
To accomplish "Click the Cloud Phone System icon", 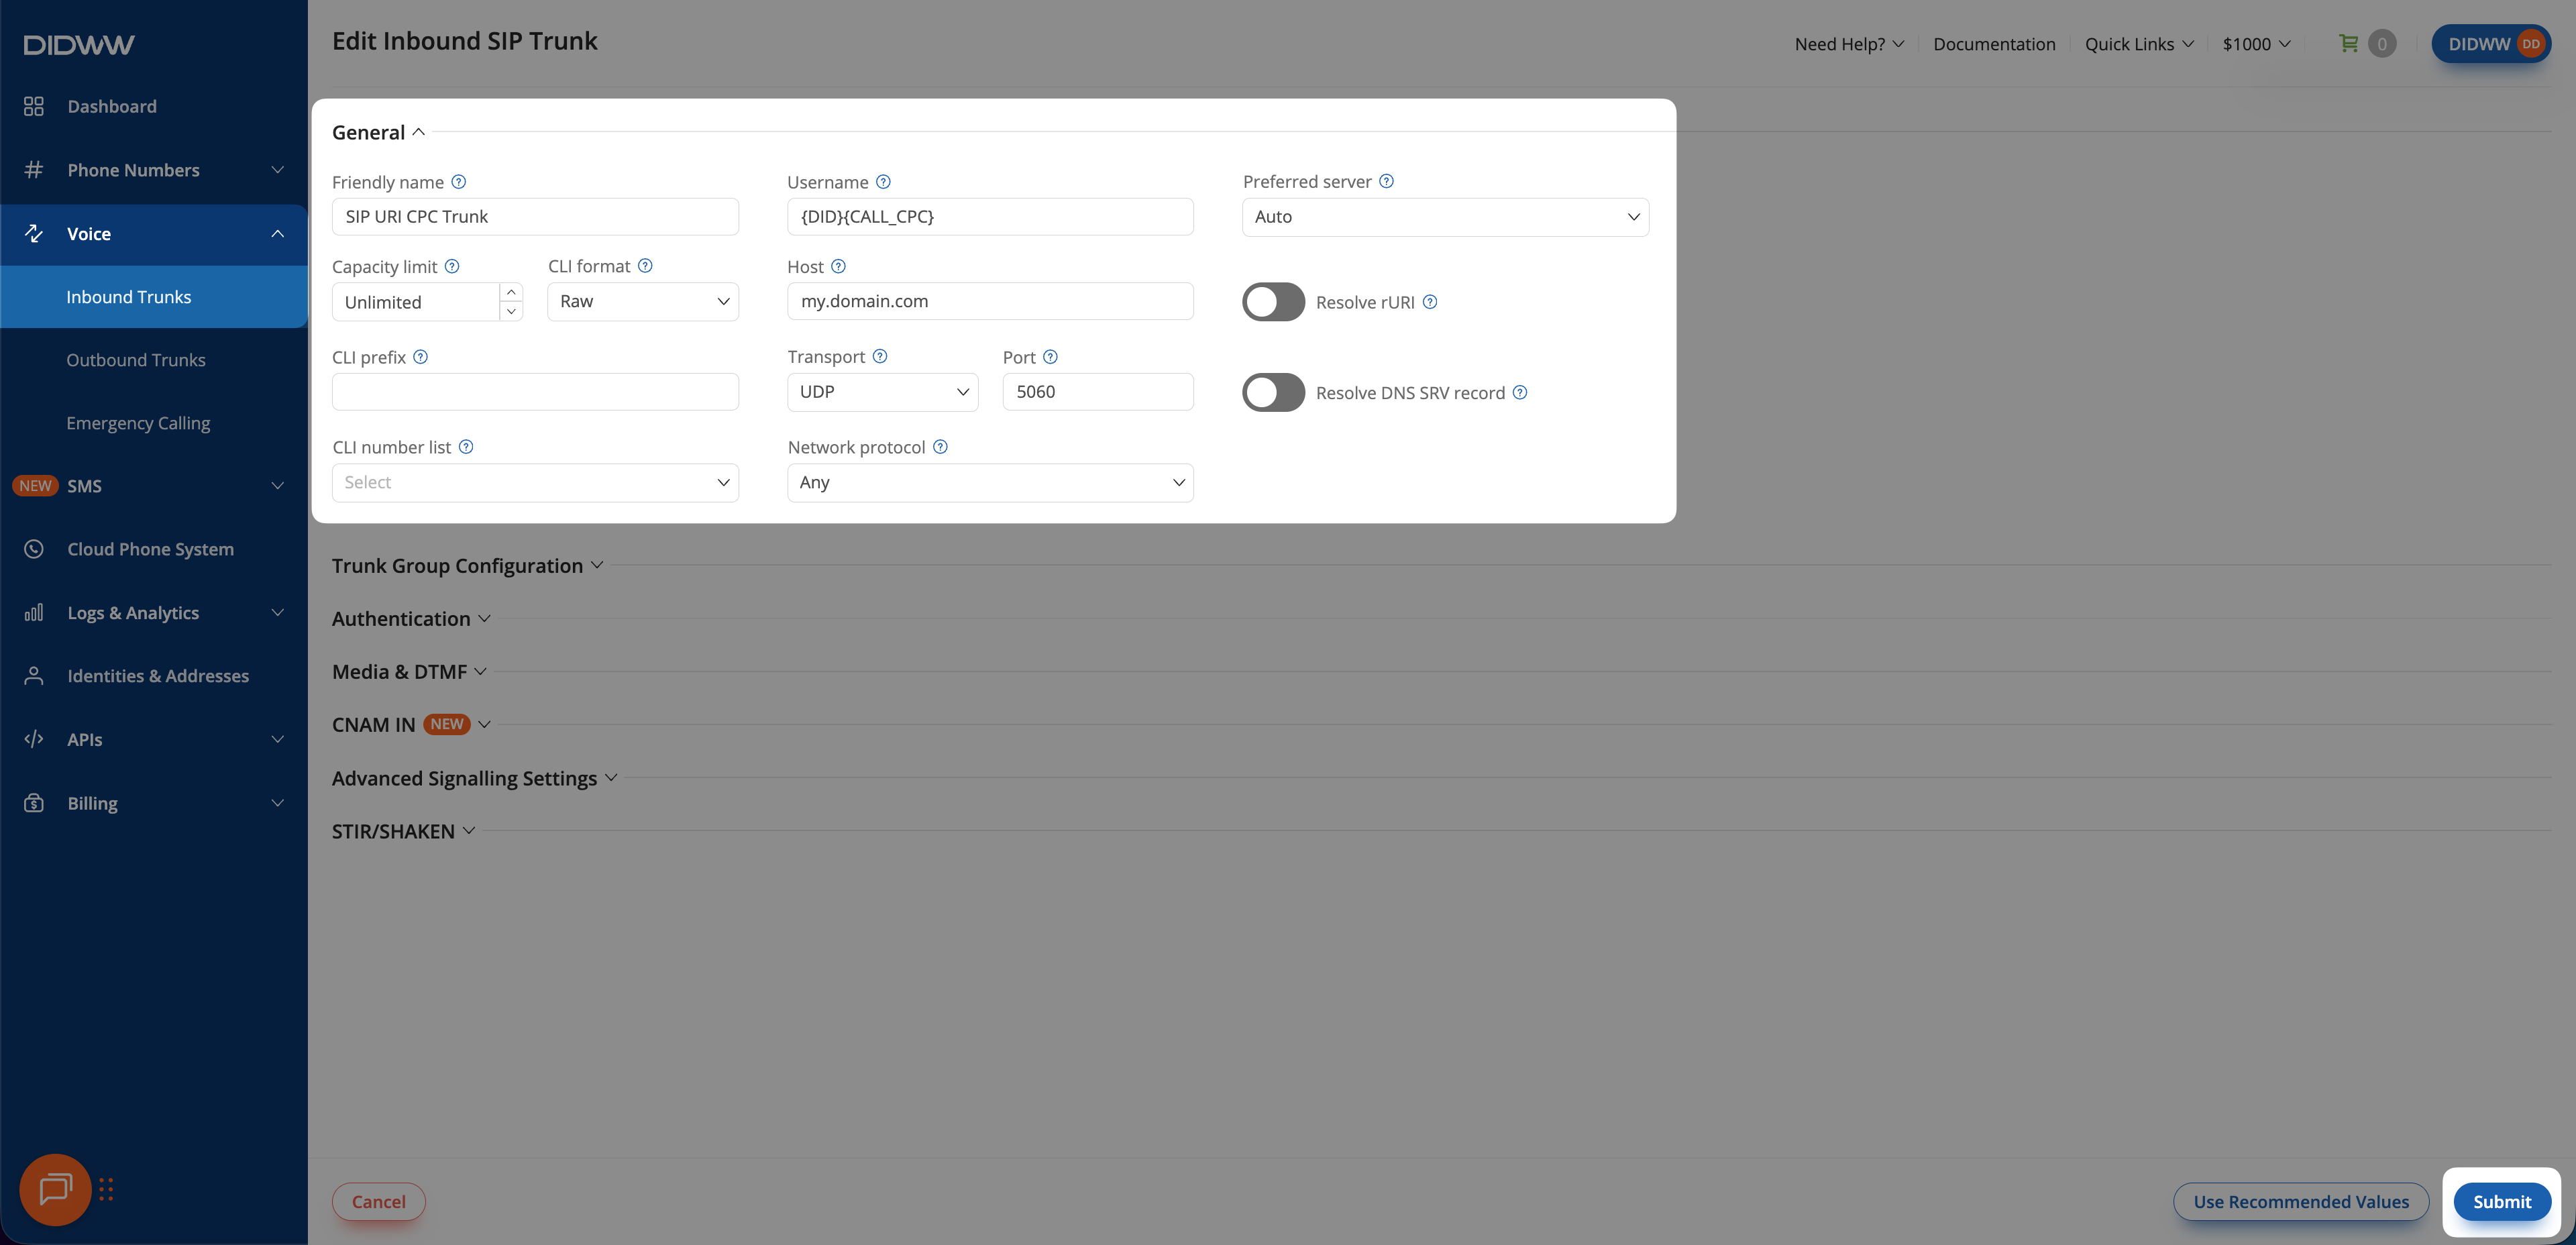I will coord(34,549).
